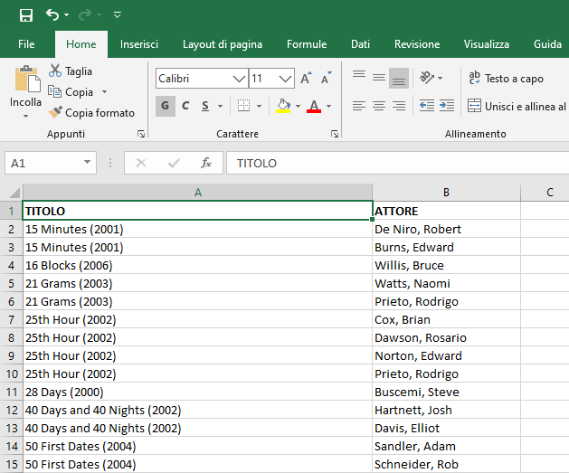Click the Incolla clipboard icon
This screenshot has height=473, width=569.
(x=26, y=81)
